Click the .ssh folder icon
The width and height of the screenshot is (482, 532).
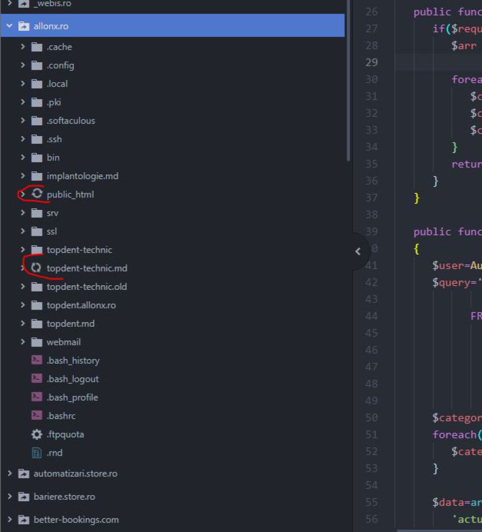(x=37, y=139)
